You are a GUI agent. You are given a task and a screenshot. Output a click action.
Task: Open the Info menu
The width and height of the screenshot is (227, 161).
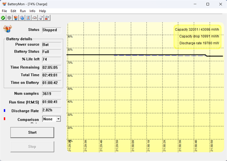32,11
